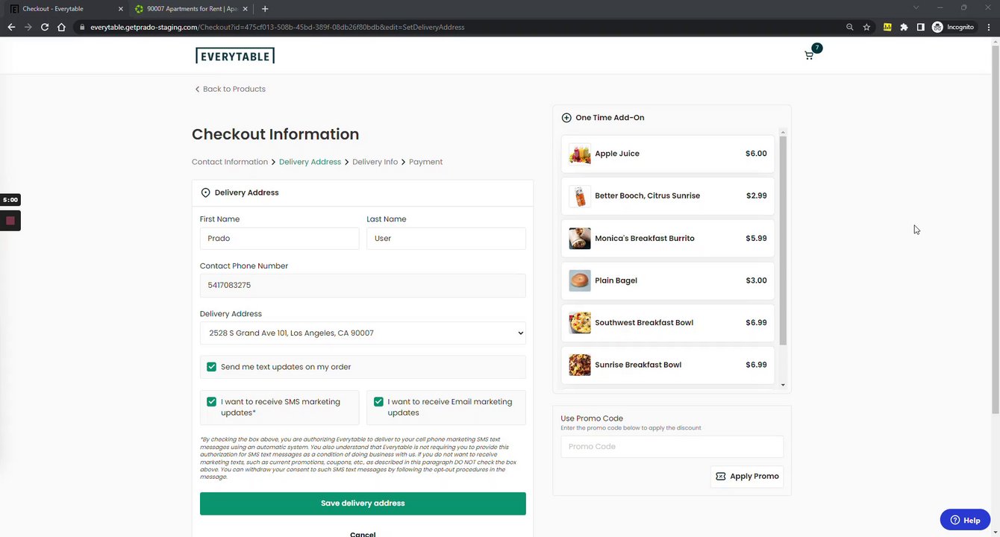Uncheck Email marketing updates checkbox

tap(378, 401)
